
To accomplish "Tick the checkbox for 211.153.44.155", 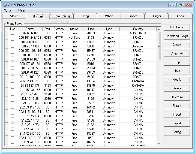I will click(12, 90).
